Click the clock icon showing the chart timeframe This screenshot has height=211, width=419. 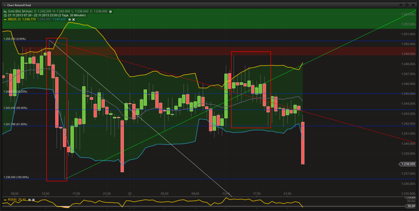click(5, 15)
